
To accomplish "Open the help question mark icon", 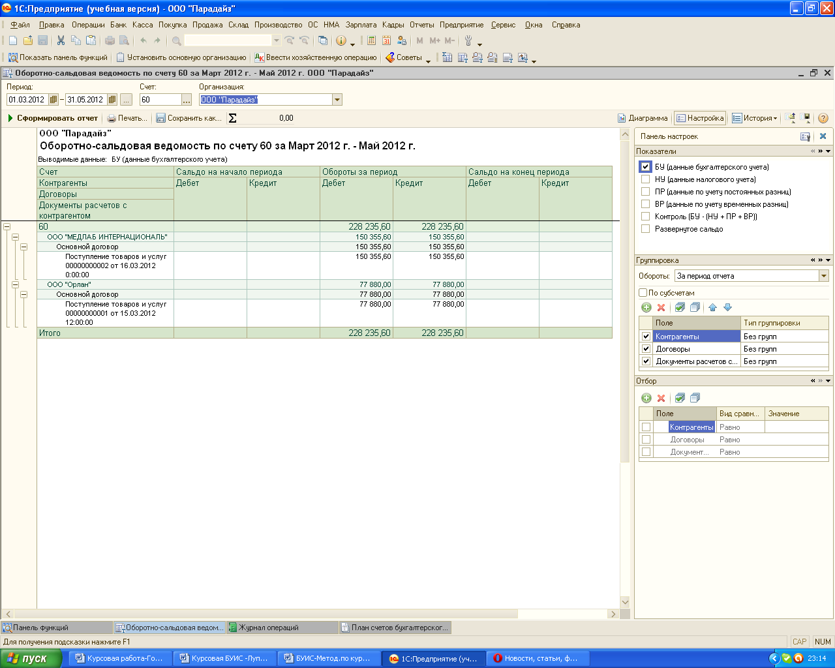I will point(823,118).
